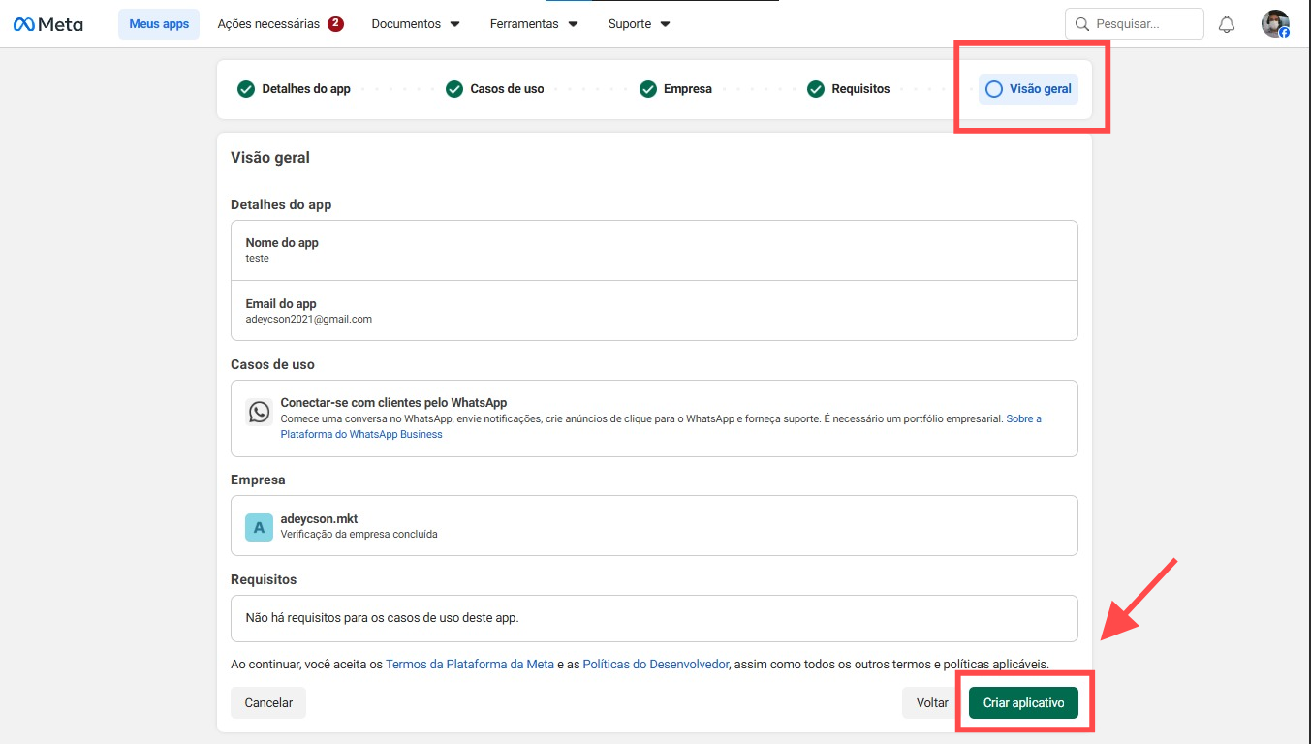Viewport: 1311px width, 744px height.
Task: Expand the Ferramentas dropdown menu
Action: click(534, 24)
